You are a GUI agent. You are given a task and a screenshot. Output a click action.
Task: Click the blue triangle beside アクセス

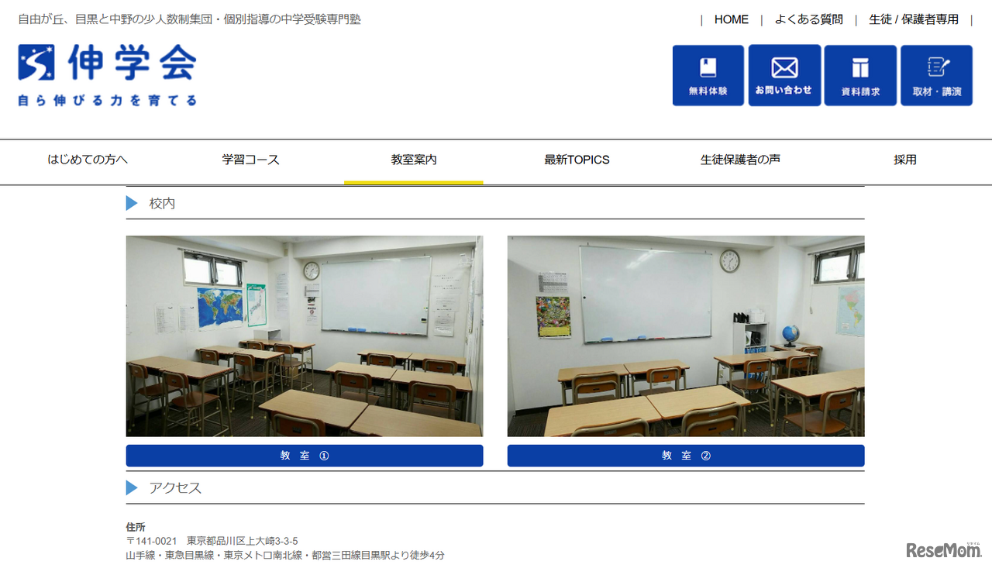click(x=131, y=488)
